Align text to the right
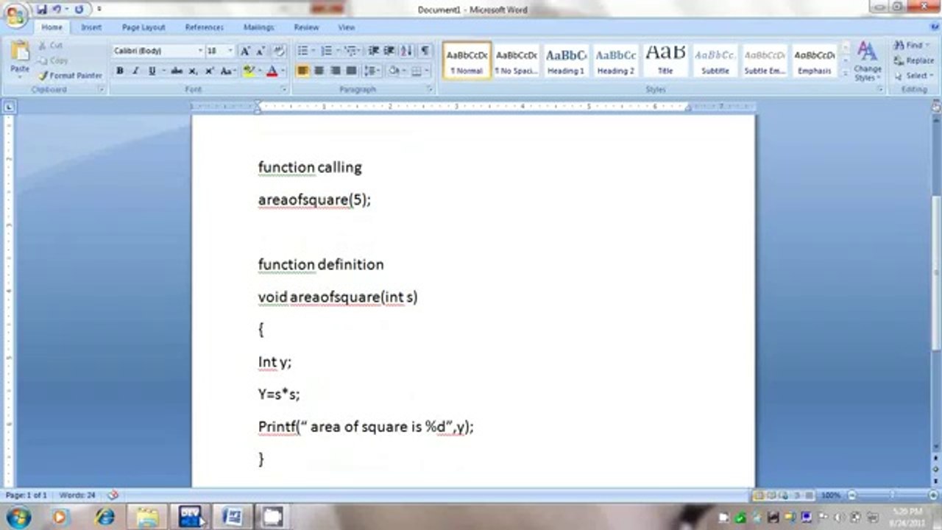The height and width of the screenshot is (530, 942). point(335,71)
